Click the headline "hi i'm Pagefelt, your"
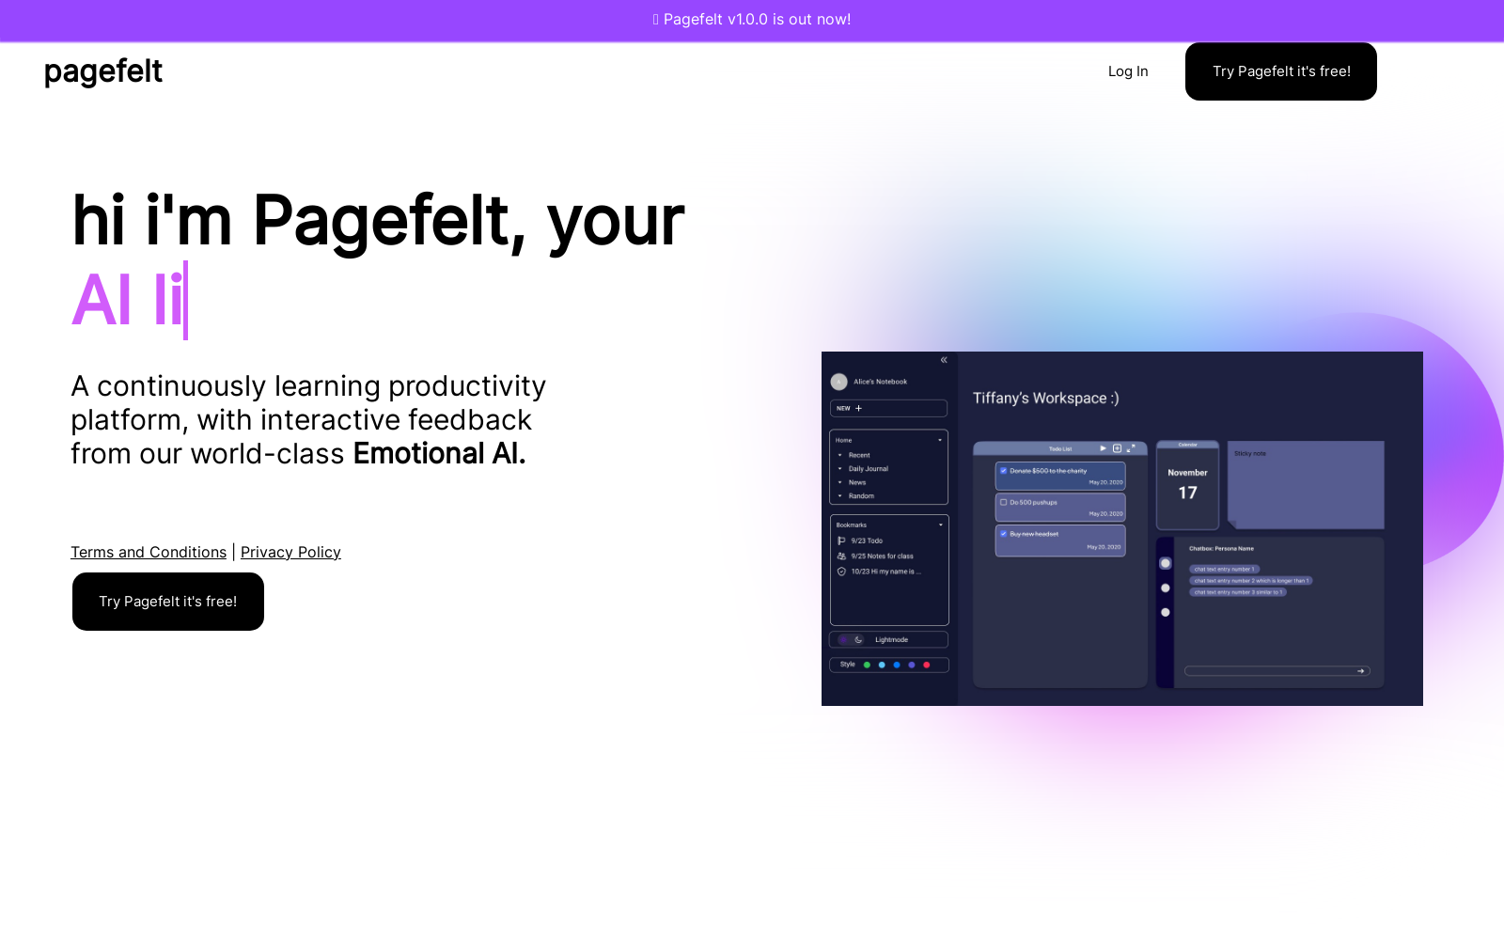1504x940 pixels. (x=378, y=221)
